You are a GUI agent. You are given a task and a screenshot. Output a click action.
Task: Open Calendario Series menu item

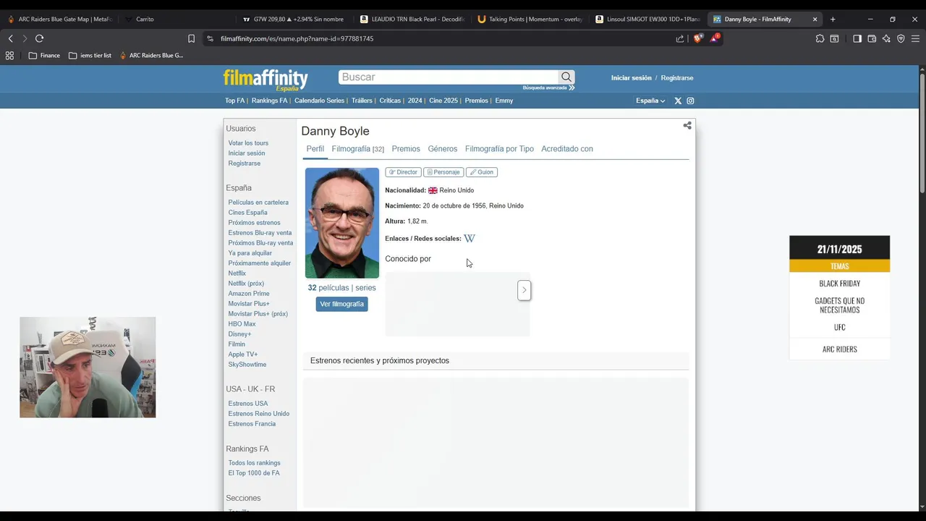[x=319, y=101]
